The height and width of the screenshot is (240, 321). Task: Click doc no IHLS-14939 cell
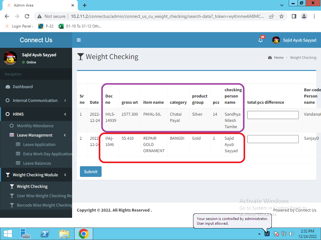pos(111,117)
